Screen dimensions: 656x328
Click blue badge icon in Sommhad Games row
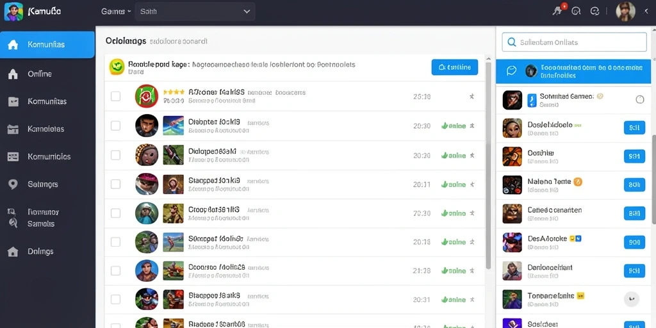pos(532,100)
